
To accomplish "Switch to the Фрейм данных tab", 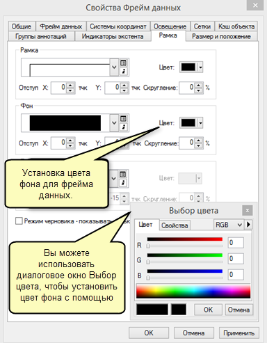I will point(61,26).
